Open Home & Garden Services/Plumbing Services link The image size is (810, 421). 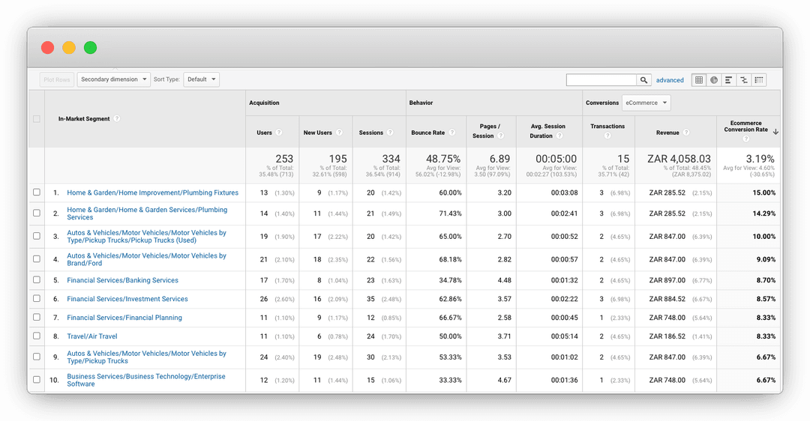(x=147, y=213)
